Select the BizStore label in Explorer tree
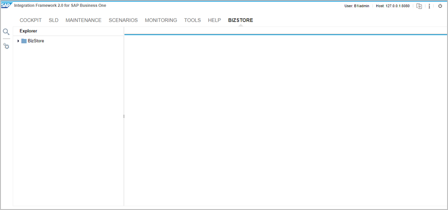The height and width of the screenshot is (210, 448). (36, 41)
